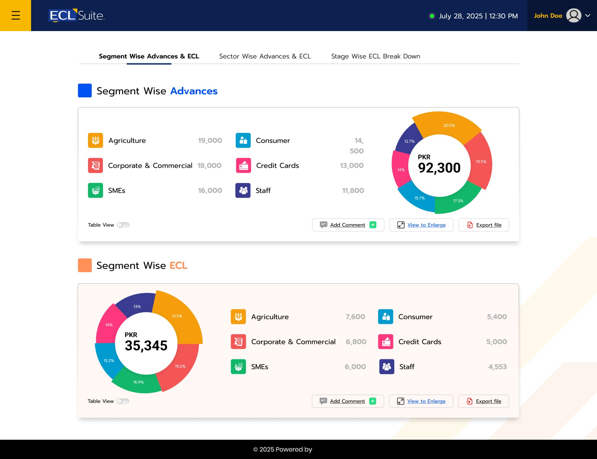Click Corporate & Commercial icon in Advances
The height and width of the screenshot is (459, 597).
tap(95, 165)
